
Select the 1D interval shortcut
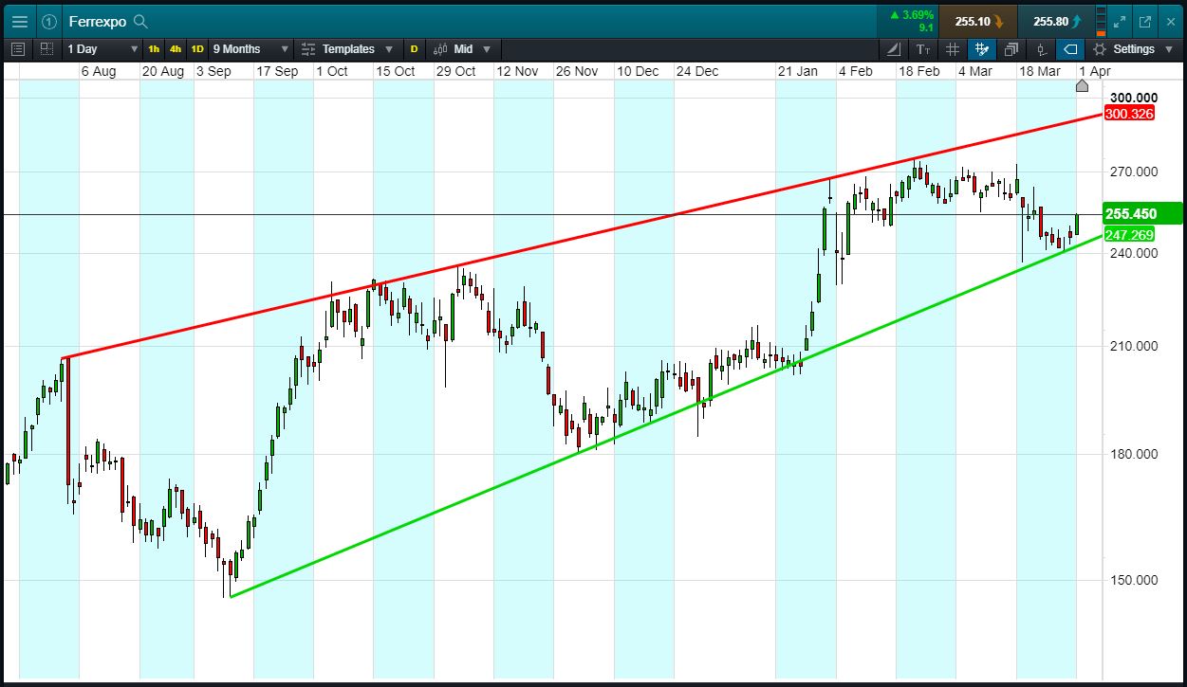(197, 49)
